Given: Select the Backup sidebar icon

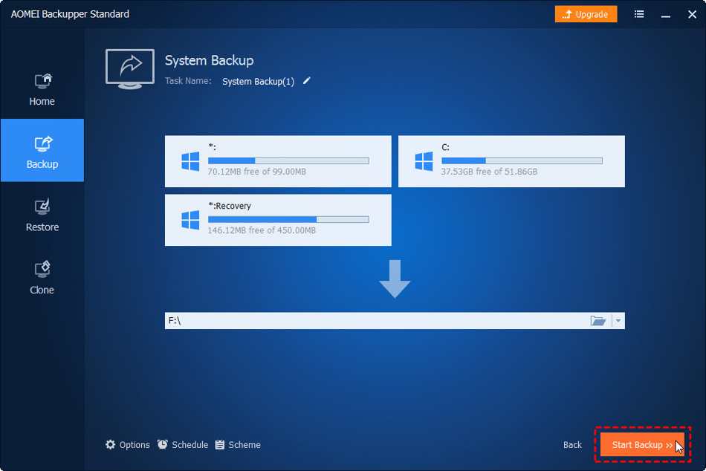Looking at the screenshot, I should click(x=42, y=150).
